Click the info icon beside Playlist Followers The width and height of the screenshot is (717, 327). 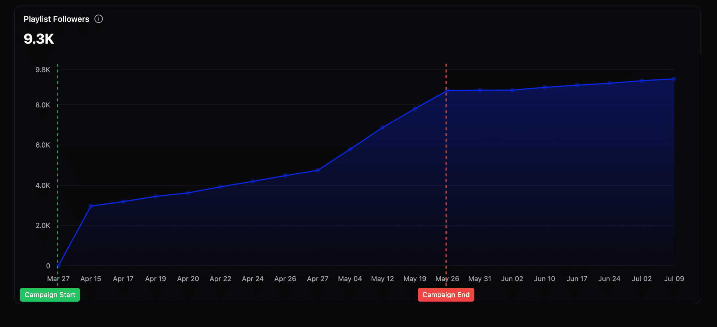pos(99,19)
